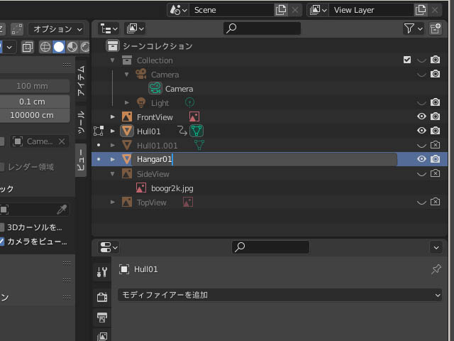Viewport: 454px width, 341px height.
Task: Click the View Layer name field
Action: pyautogui.click(x=372, y=10)
